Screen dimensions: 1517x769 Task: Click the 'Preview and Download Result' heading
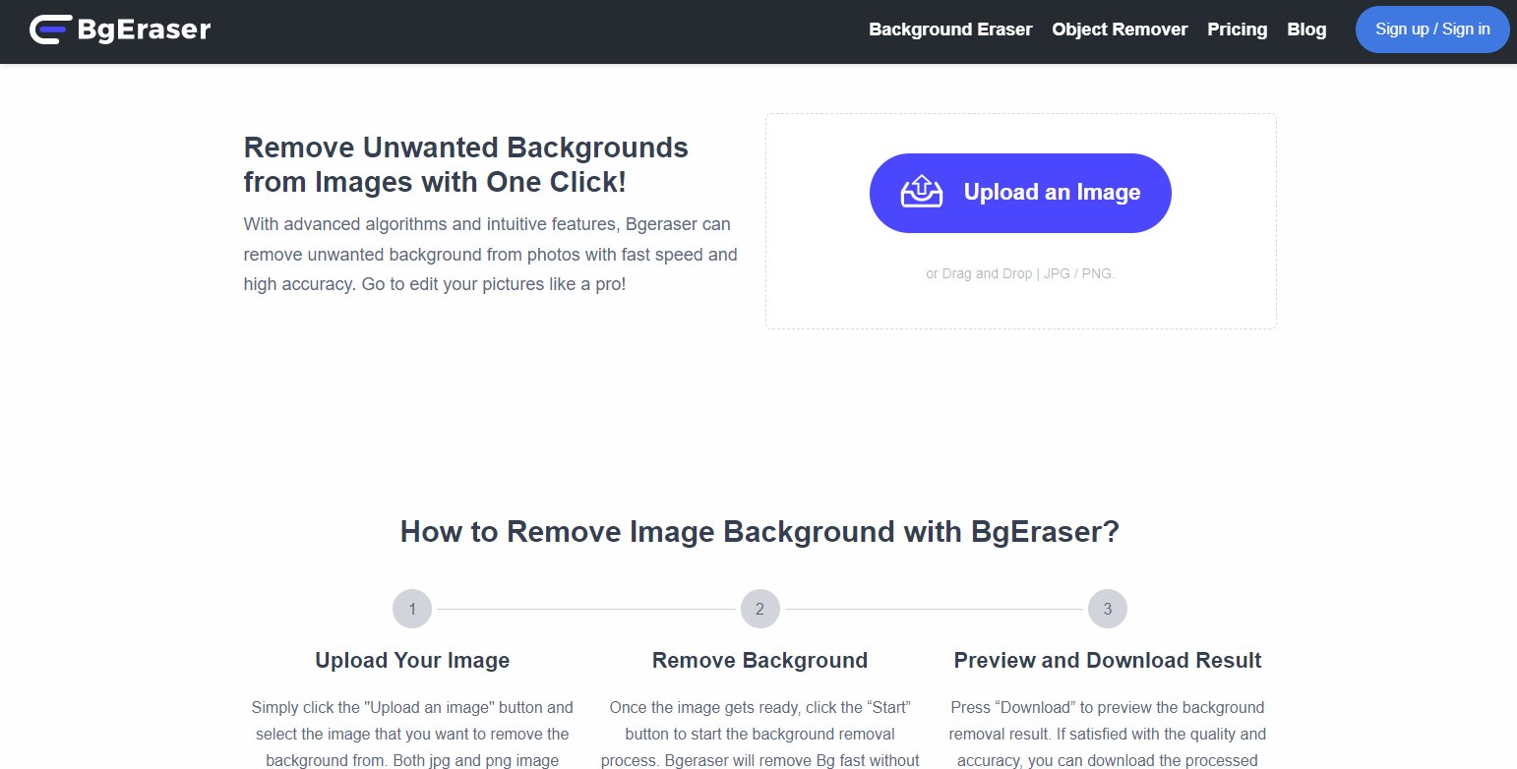click(1107, 660)
